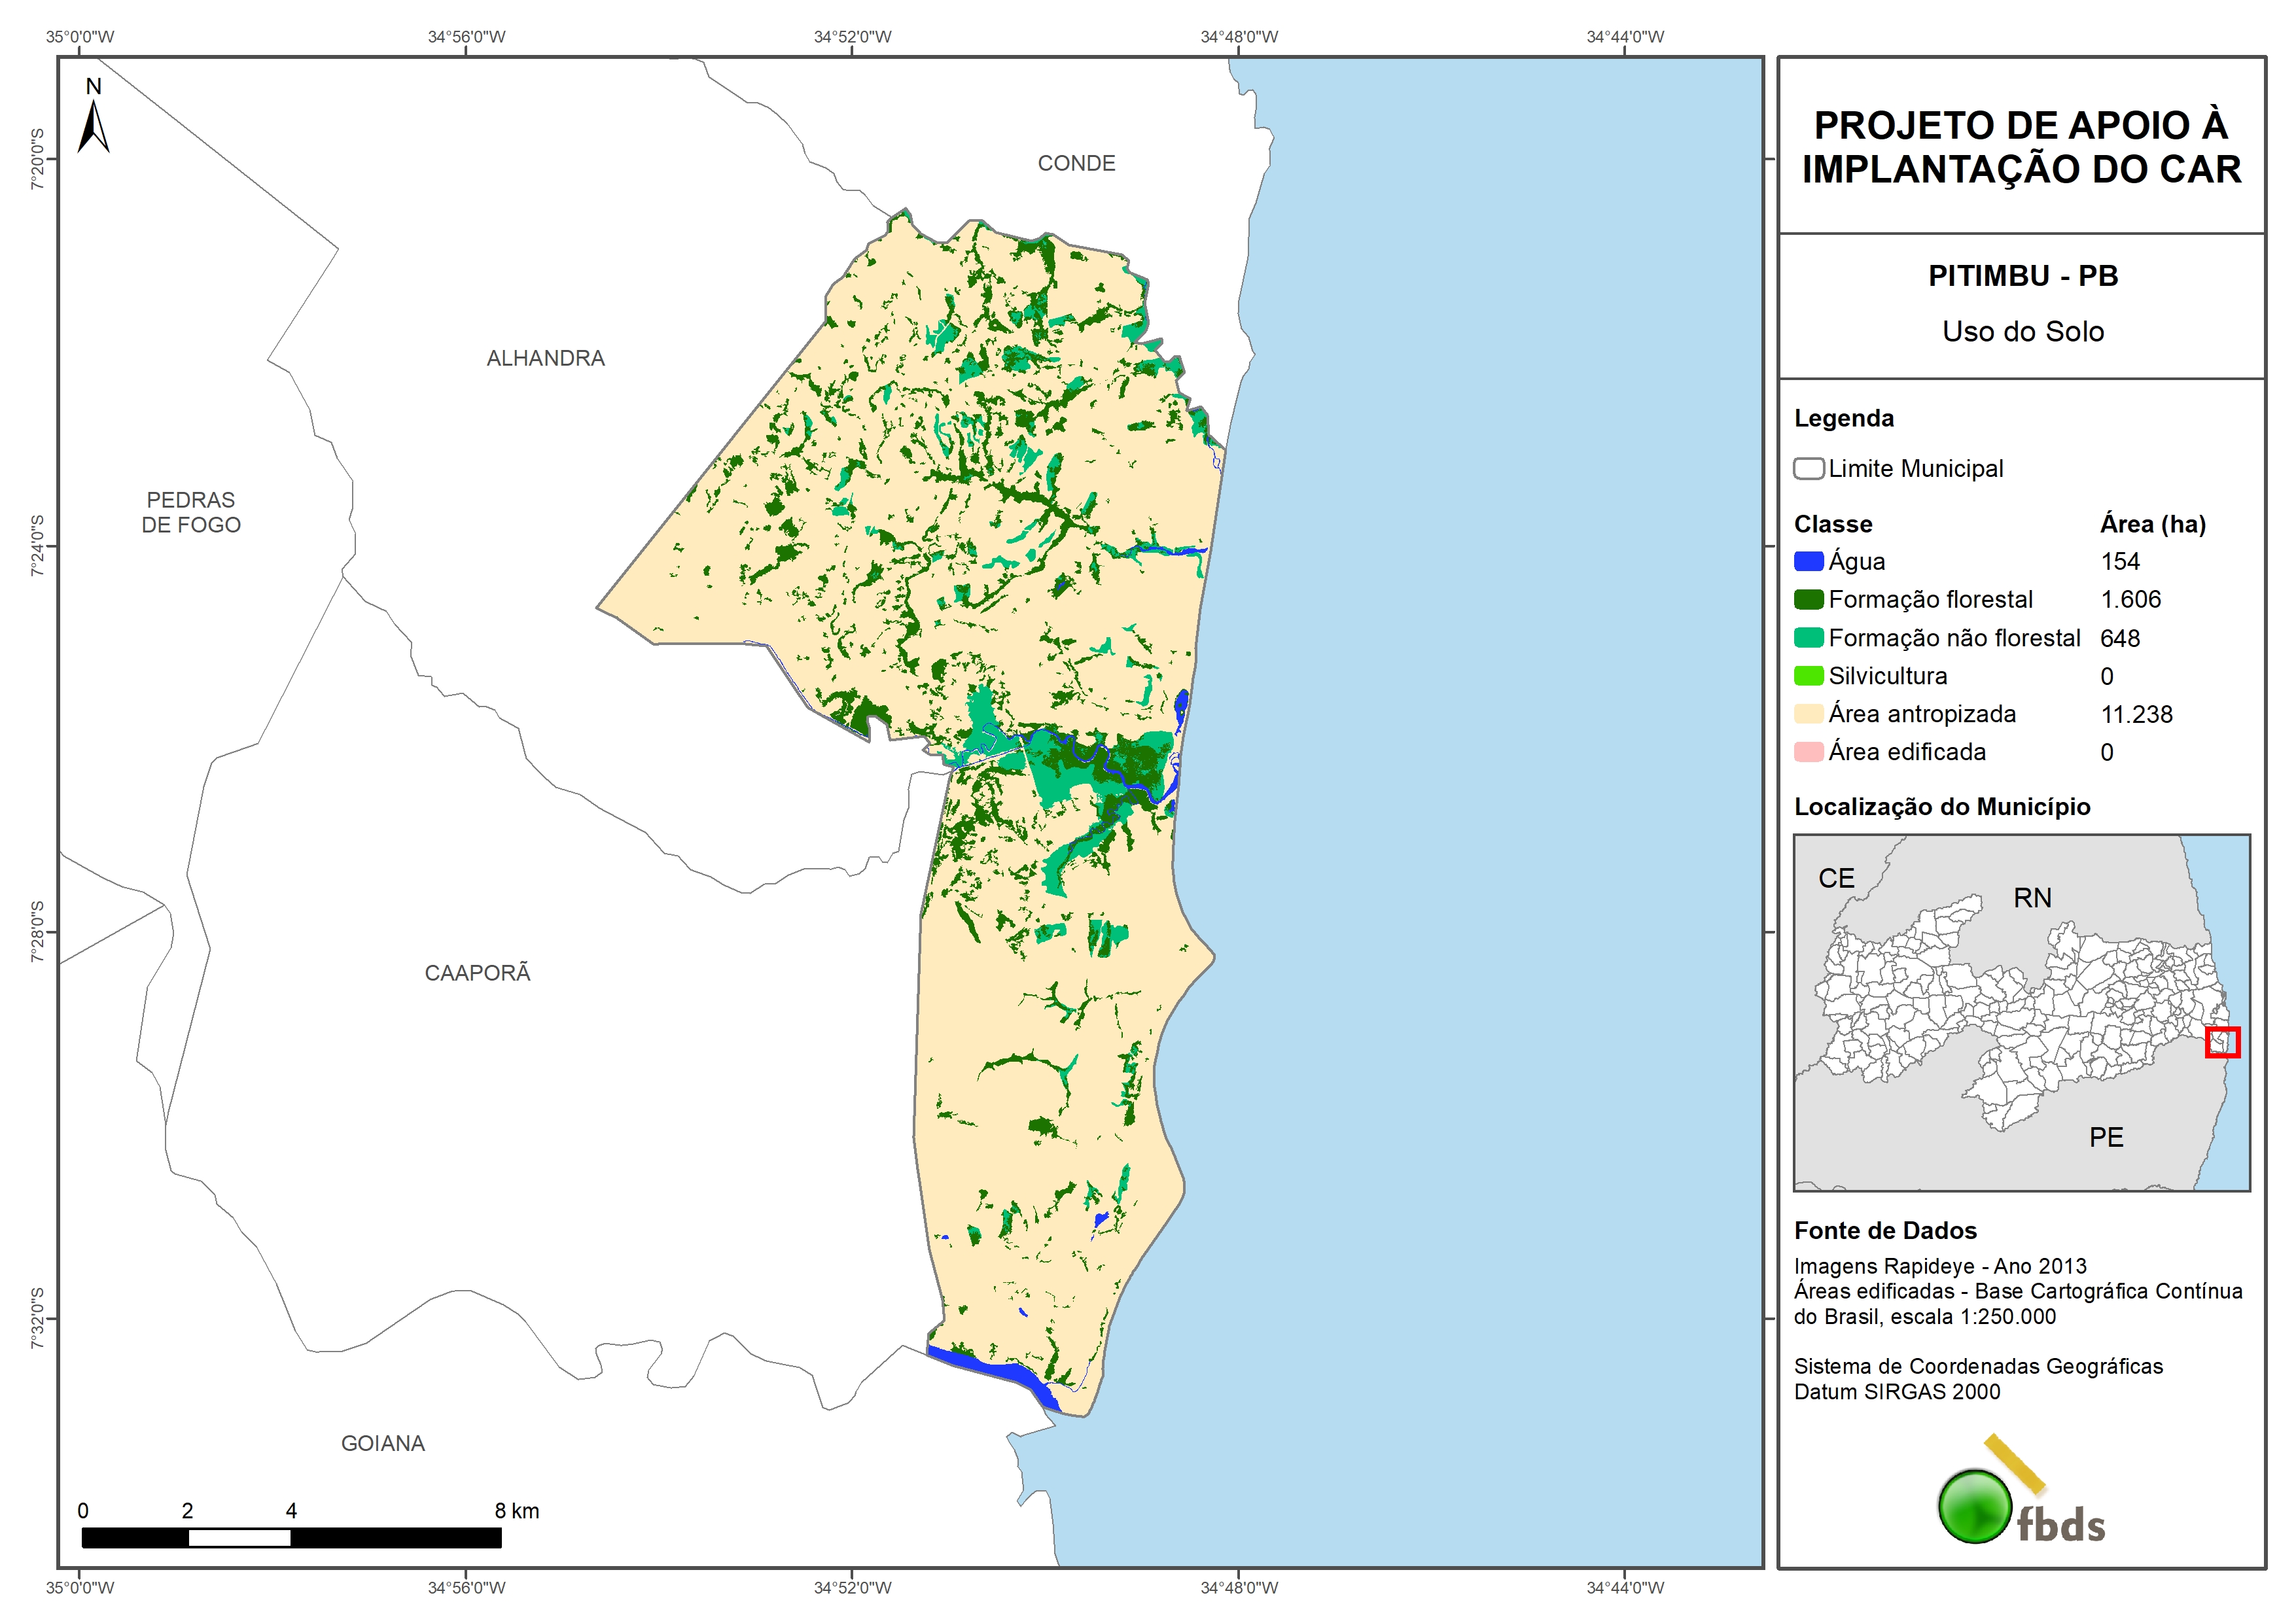The height and width of the screenshot is (1623, 2296).
Task: Click the Área edificada pink swatch
Action: point(1808,752)
